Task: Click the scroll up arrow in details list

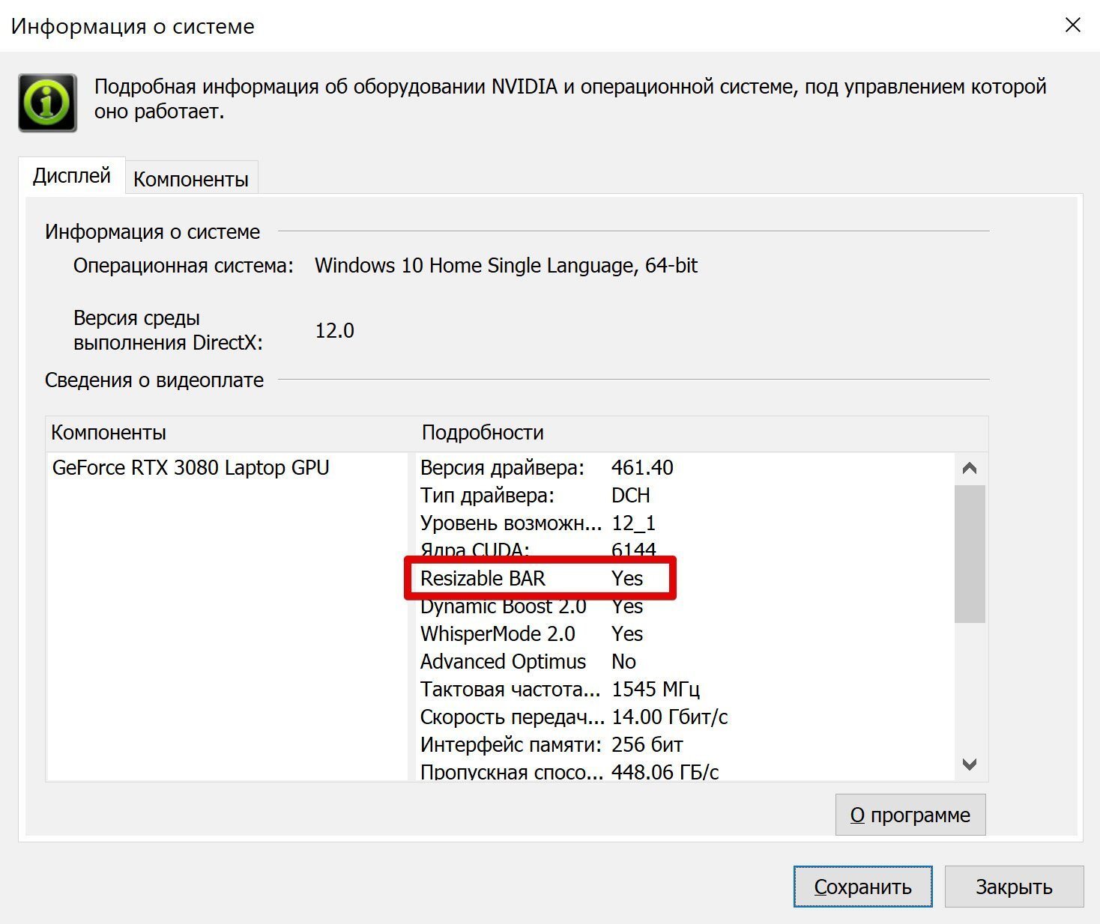Action: [970, 469]
